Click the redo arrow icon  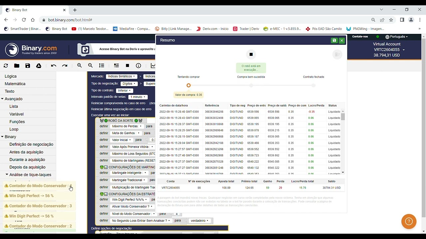65,66
